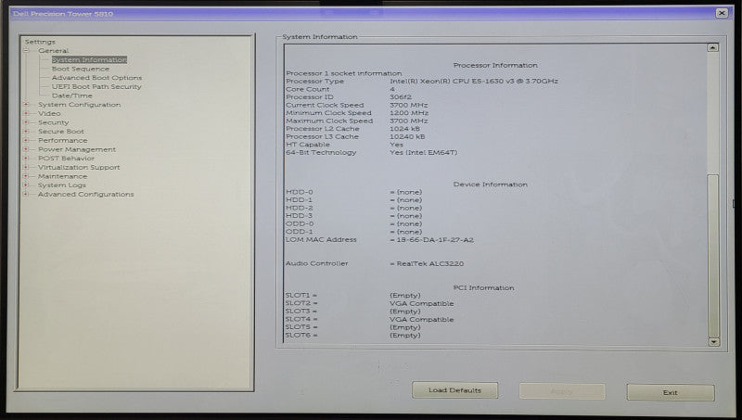742x420 pixels.
Task: Click the Processor ID value 306f2
Action: [x=401, y=97]
